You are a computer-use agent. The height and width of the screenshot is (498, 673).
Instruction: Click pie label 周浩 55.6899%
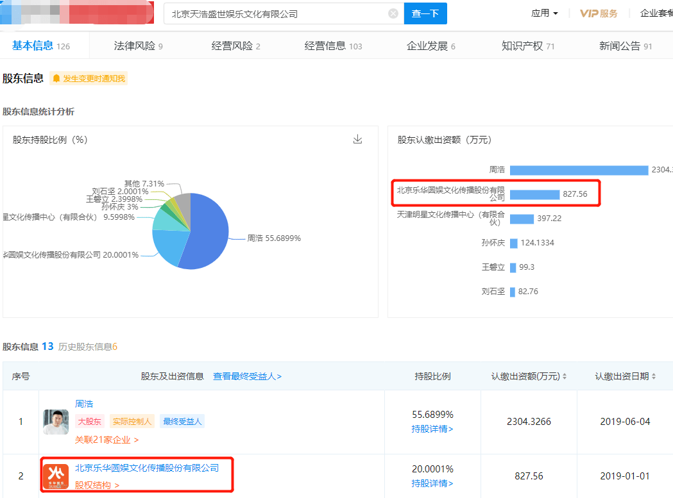click(274, 238)
